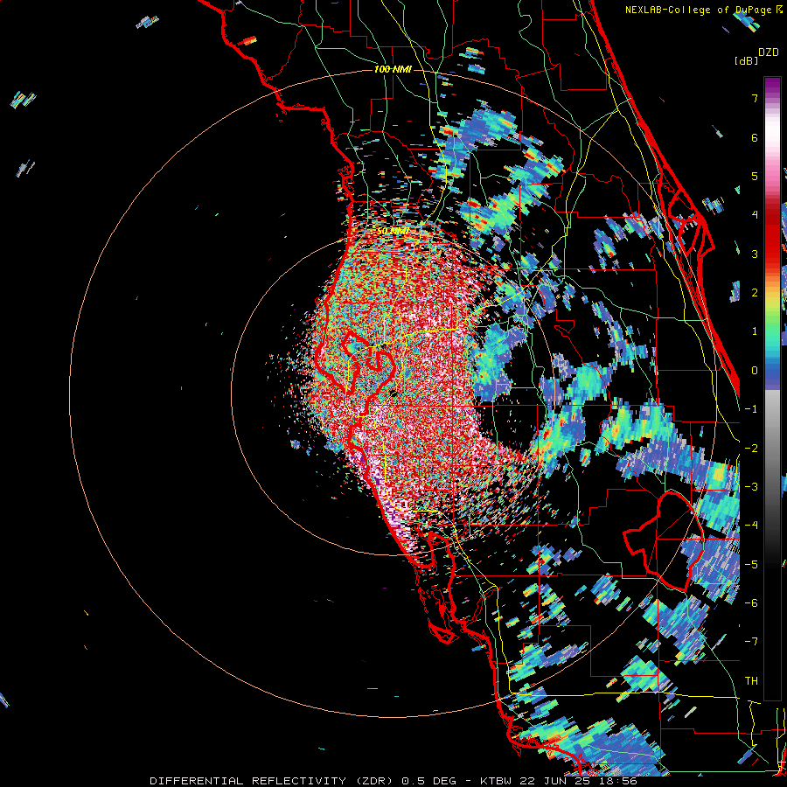787x787 pixels.
Task: Select the 0 value on the scale
Action: pyautogui.click(x=755, y=371)
